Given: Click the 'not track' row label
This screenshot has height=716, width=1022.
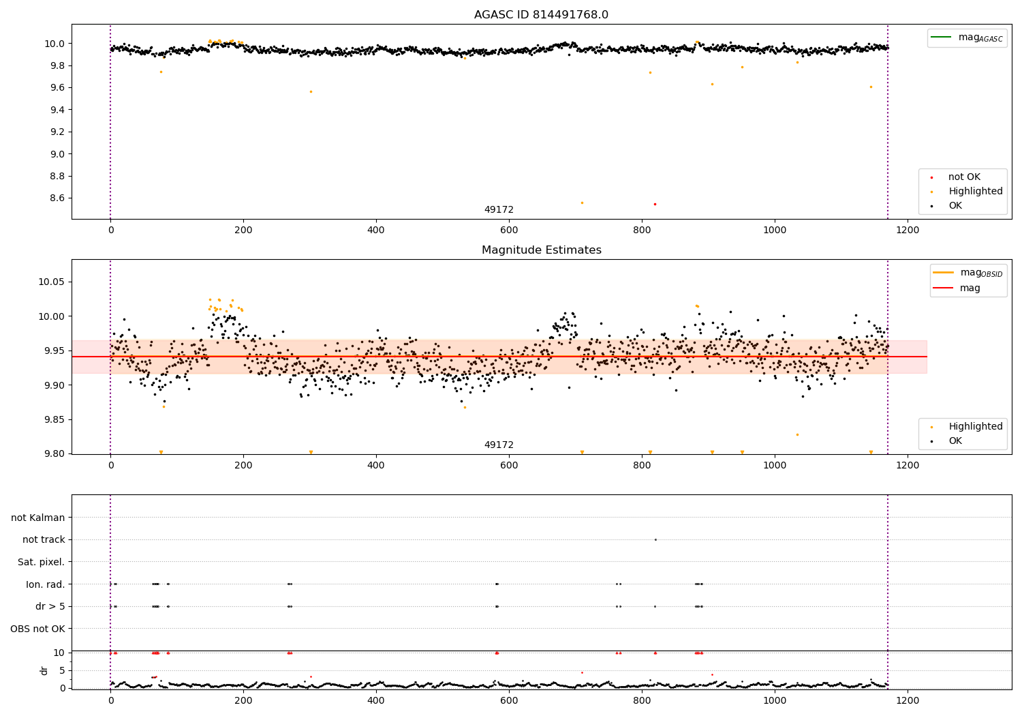Looking at the screenshot, I should [x=44, y=540].
